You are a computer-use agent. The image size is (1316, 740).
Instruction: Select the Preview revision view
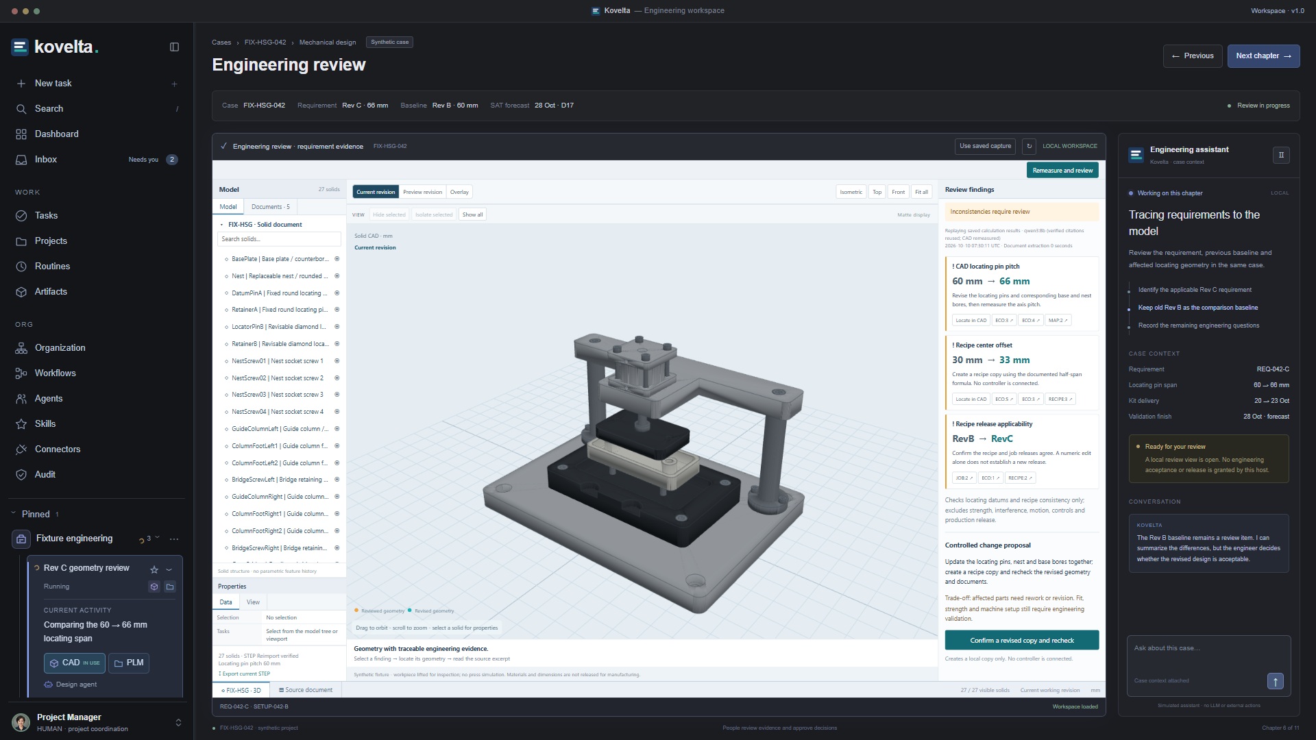click(x=422, y=193)
